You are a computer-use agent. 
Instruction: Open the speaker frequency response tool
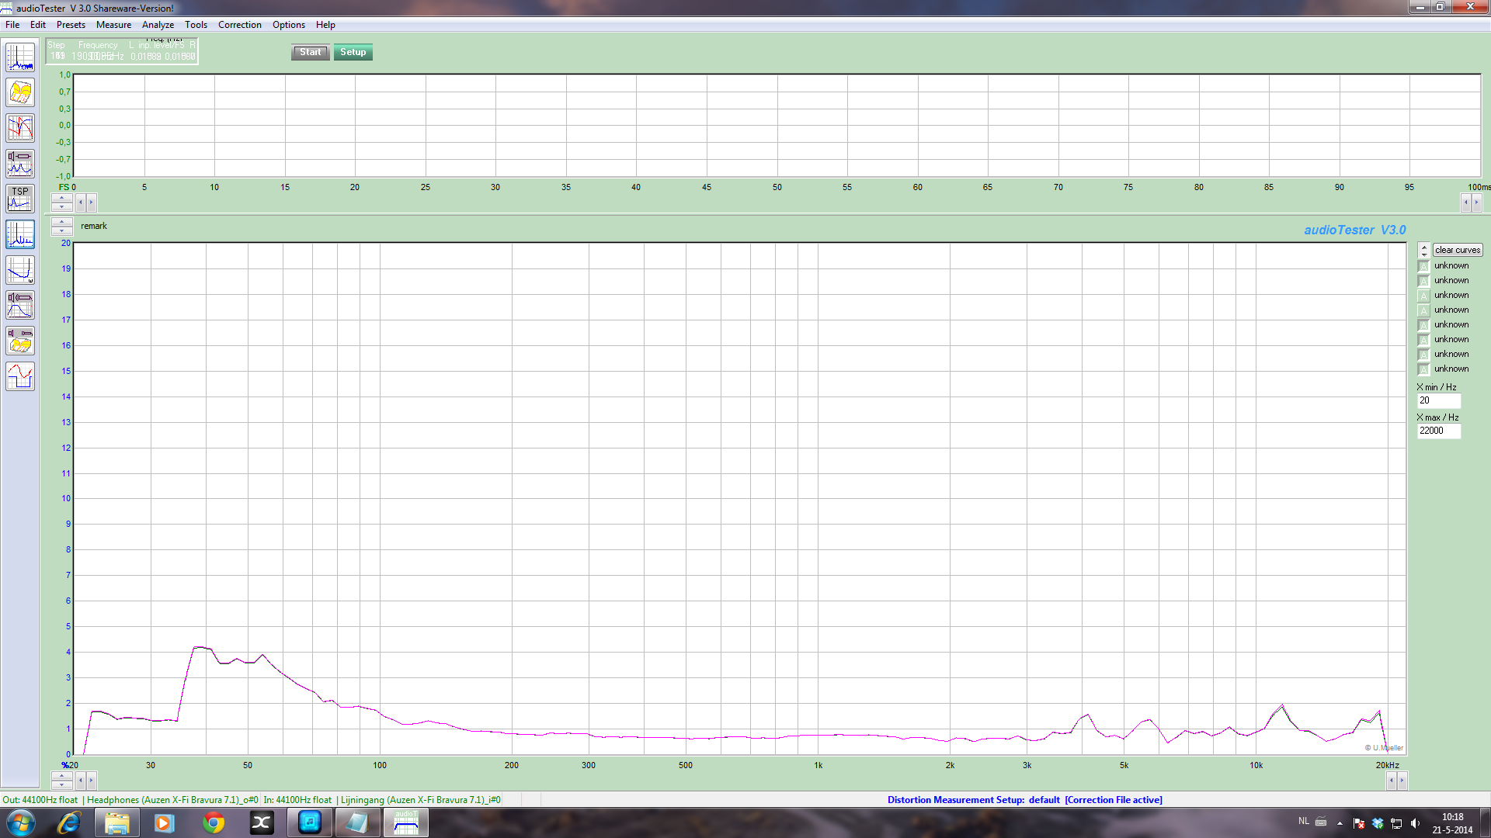(x=20, y=305)
